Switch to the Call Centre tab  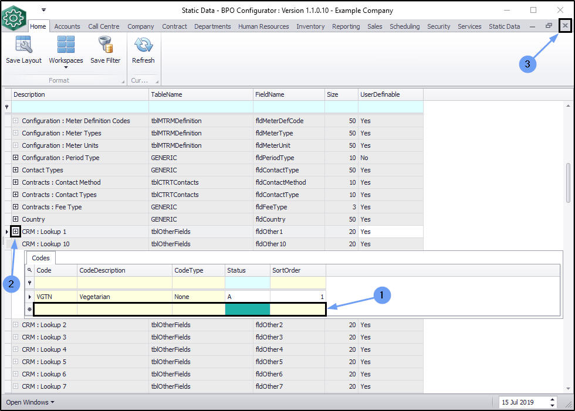tap(104, 26)
